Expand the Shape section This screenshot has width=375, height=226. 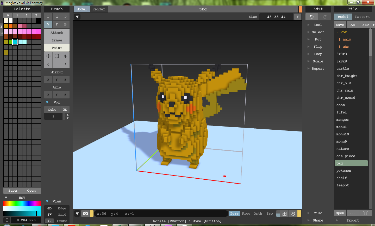pos(318,220)
